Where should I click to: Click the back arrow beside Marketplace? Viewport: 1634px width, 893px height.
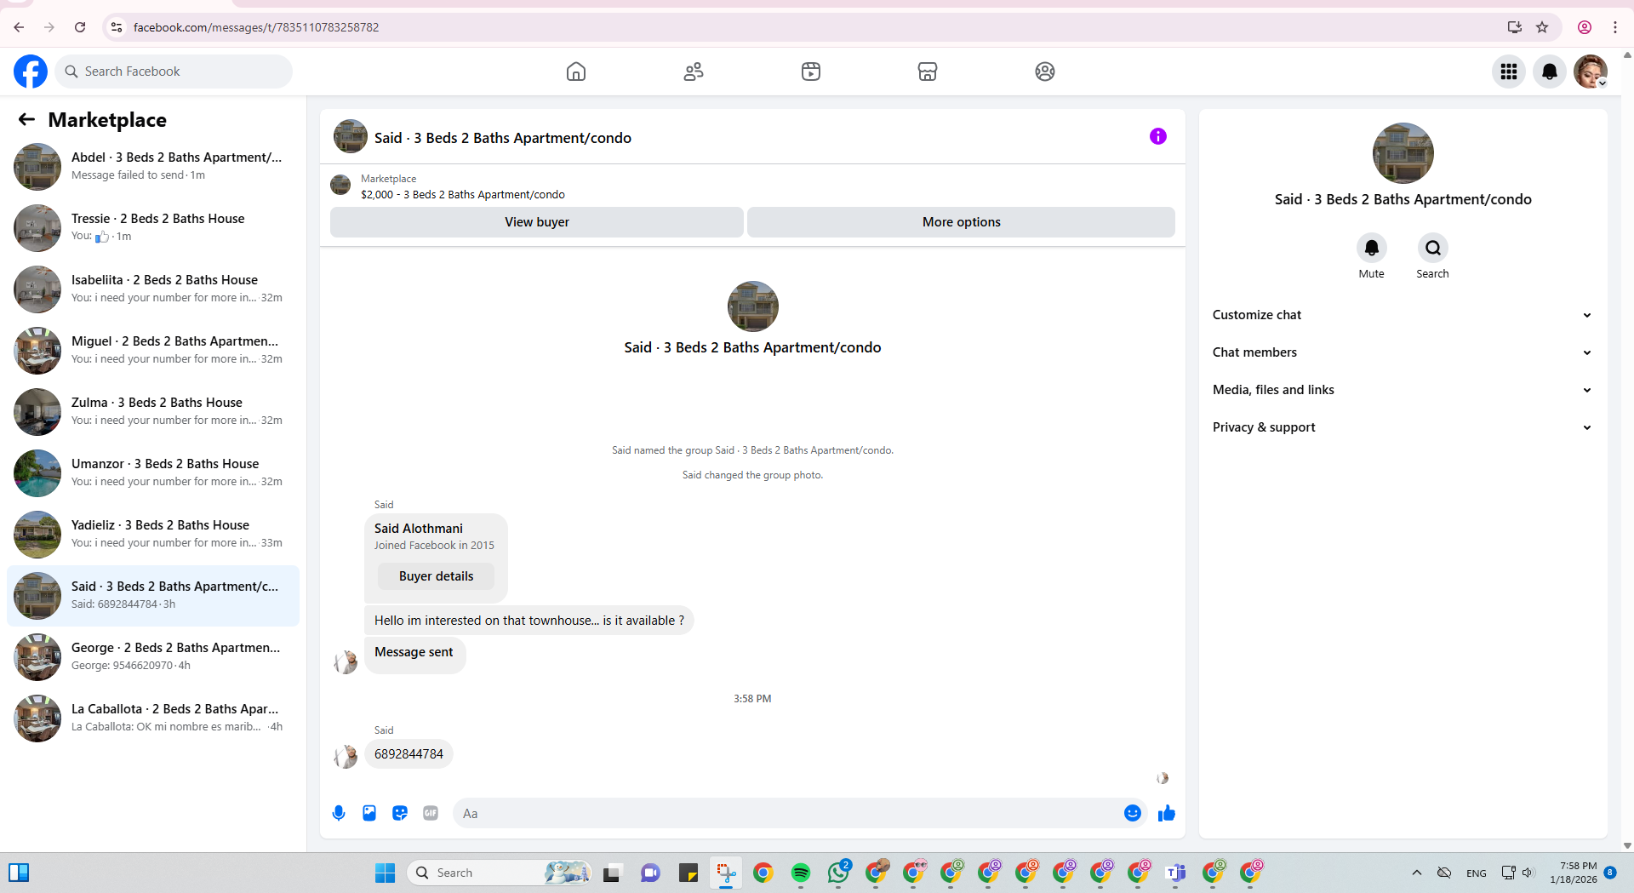click(26, 120)
